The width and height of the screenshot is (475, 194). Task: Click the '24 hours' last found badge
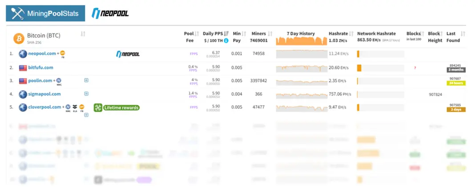pyautogui.click(x=455, y=83)
